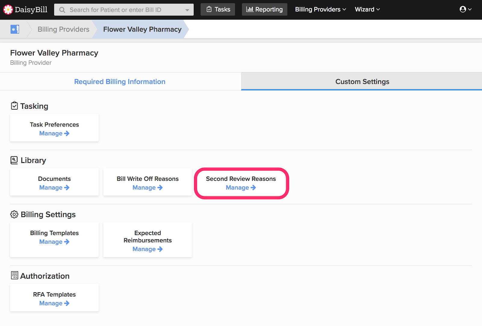Manage Second Review Reasons
The image size is (482, 326).
241,188
